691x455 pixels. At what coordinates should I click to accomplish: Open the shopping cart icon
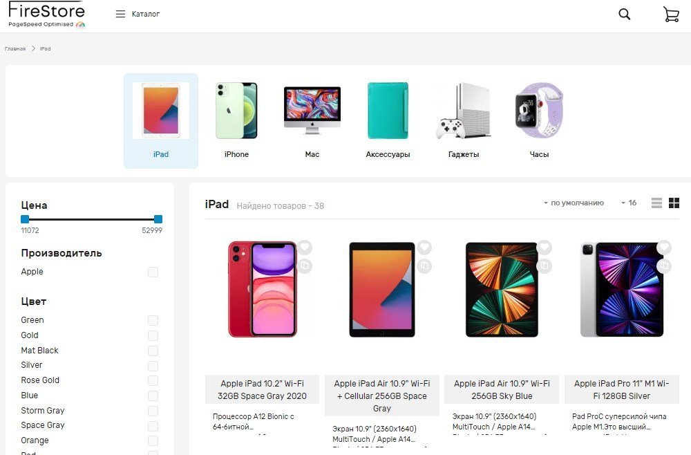(671, 14)
